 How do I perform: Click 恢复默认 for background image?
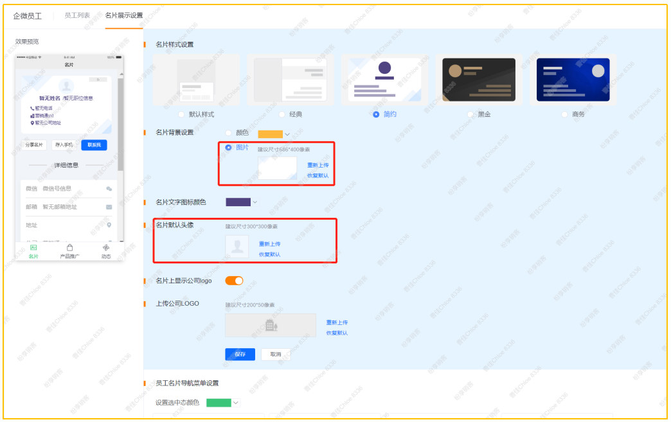pos(318,176)
